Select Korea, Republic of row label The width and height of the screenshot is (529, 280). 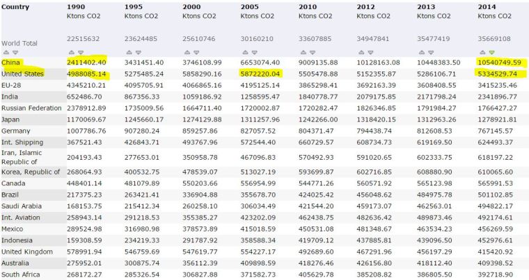31,172
